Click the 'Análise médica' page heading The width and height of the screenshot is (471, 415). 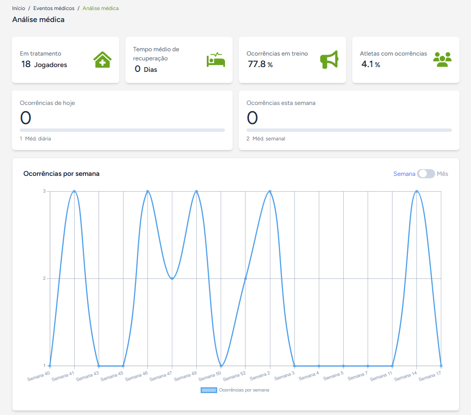click(x=38, y=20)
